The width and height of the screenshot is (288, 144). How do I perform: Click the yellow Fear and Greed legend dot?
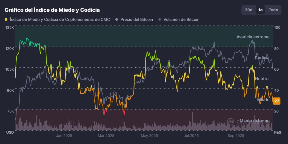[6, 19]
